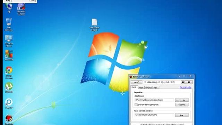
Task: Open the blue link right of the tabs
Action: coord(186,87)
